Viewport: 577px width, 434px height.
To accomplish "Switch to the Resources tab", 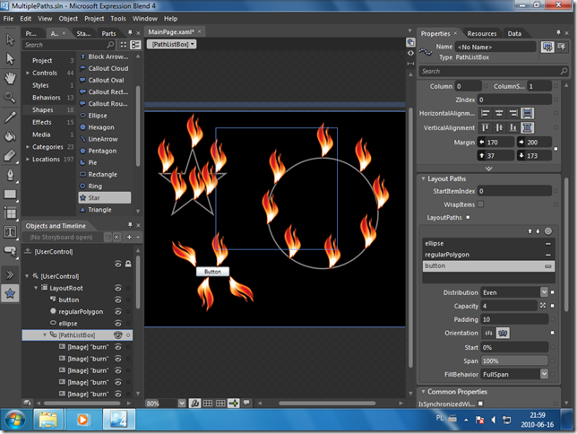I will tap(482, 33).
